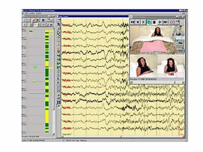The image size is (203, 152).
Task: Click the video position slider thumb
Action: (175, 82)
